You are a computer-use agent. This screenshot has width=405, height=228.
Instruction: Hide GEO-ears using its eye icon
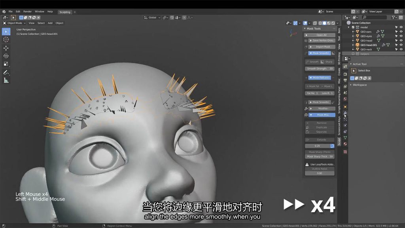tap(401, 32)
